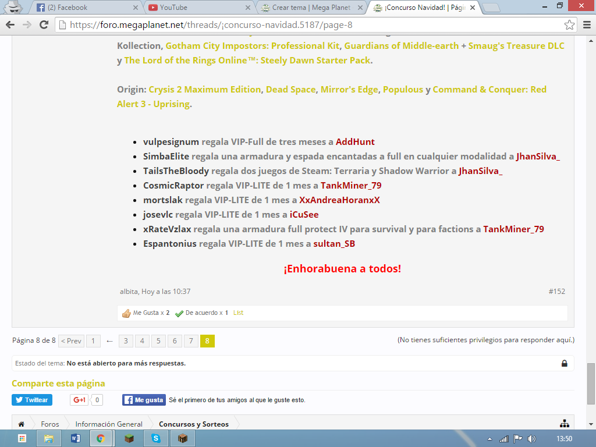Open a new tab button
596x447 pixels.
[491, 8]
